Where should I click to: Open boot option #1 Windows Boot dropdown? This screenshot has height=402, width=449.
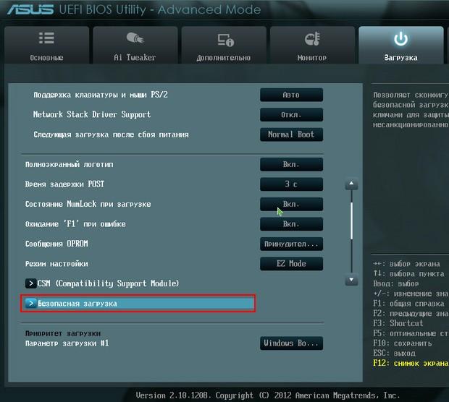coord(291,343)
